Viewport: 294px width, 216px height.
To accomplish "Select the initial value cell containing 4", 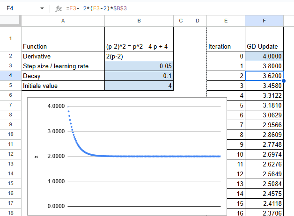I will click(x=139, y=86).
